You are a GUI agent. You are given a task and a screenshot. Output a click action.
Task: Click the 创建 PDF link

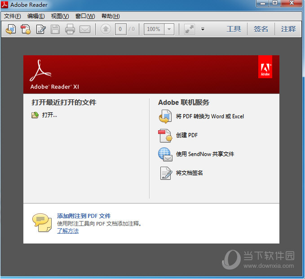tap(187, 135)
